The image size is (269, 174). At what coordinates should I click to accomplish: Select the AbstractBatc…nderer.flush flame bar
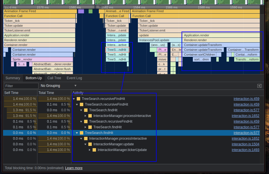(x=52, y=69)
